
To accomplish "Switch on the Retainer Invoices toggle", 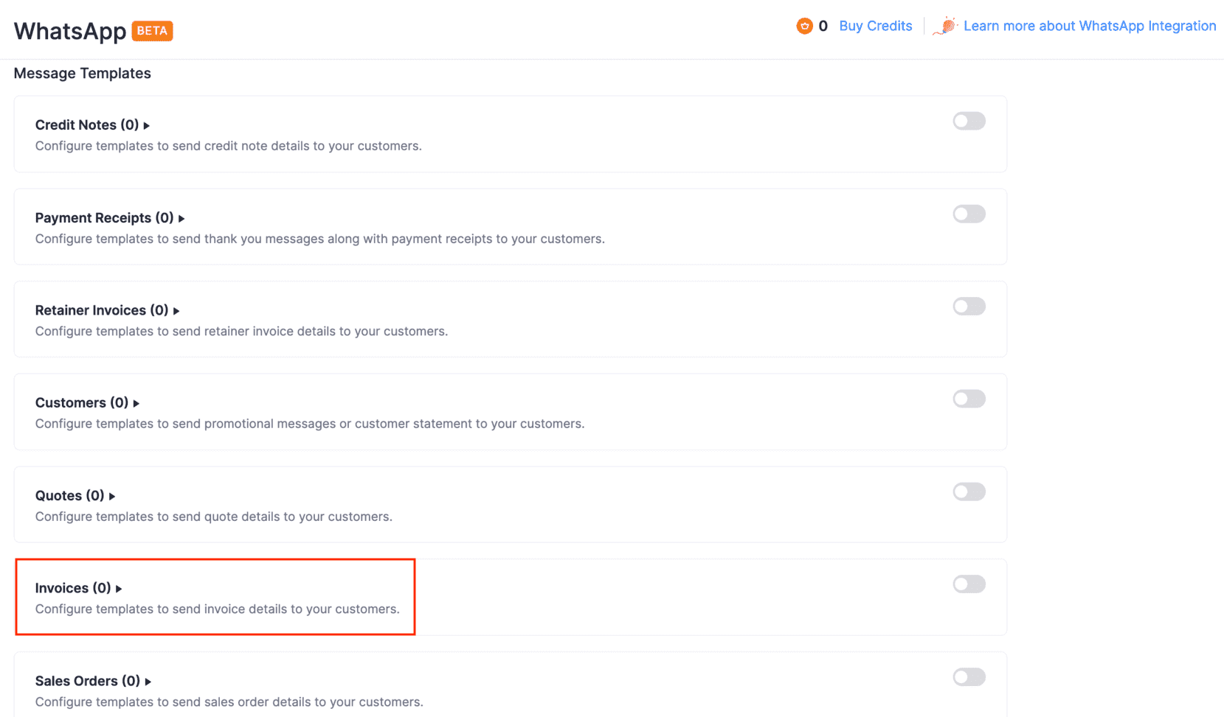I will (969, 307).
